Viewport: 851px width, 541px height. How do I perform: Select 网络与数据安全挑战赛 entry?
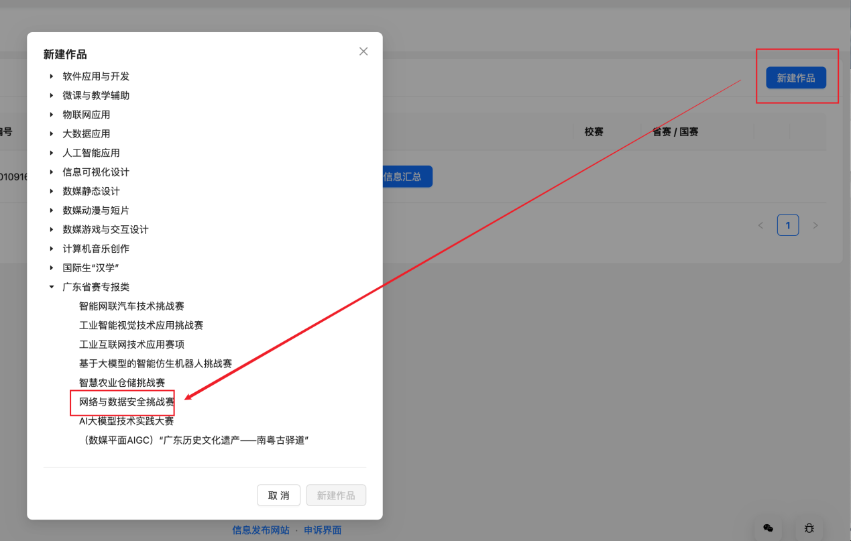(127, 402)
